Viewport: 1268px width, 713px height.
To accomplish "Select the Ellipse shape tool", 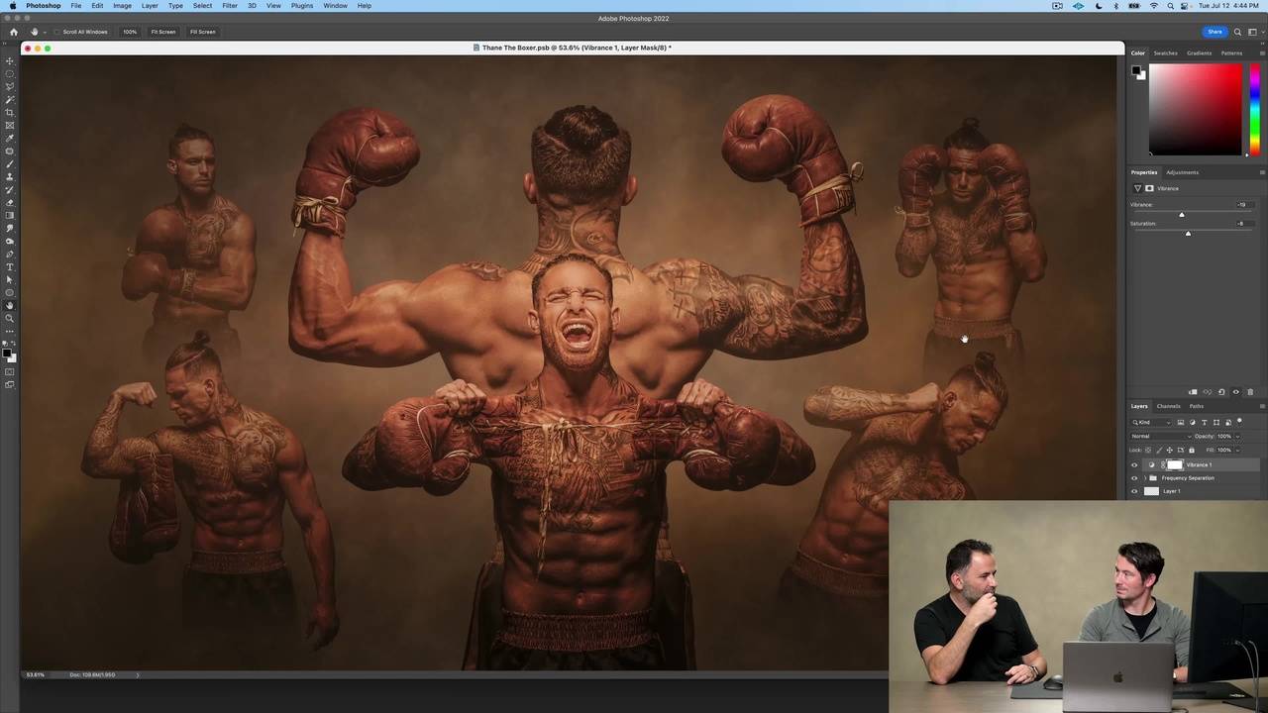I will (10, 293).
